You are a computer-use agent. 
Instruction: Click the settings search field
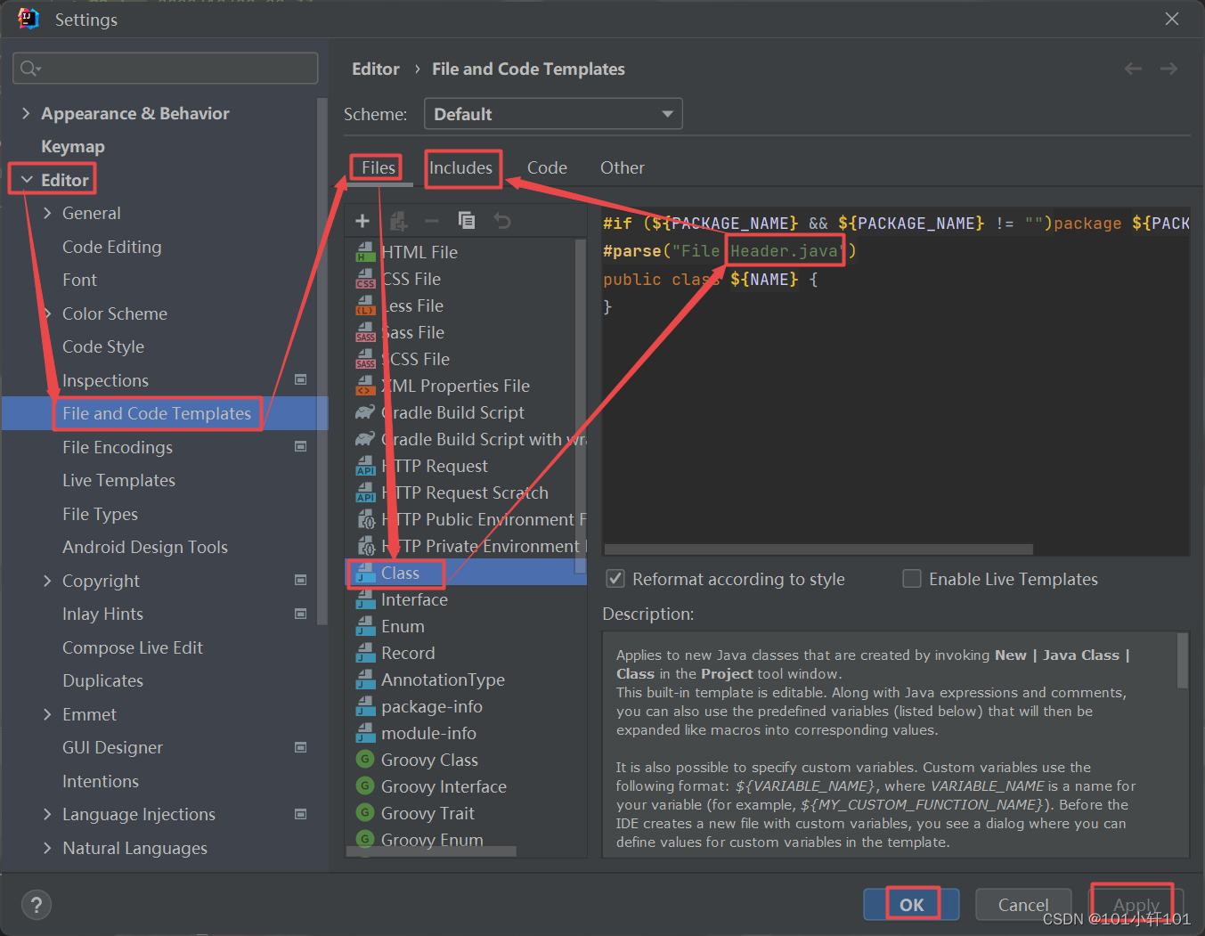tap(166, 68)
